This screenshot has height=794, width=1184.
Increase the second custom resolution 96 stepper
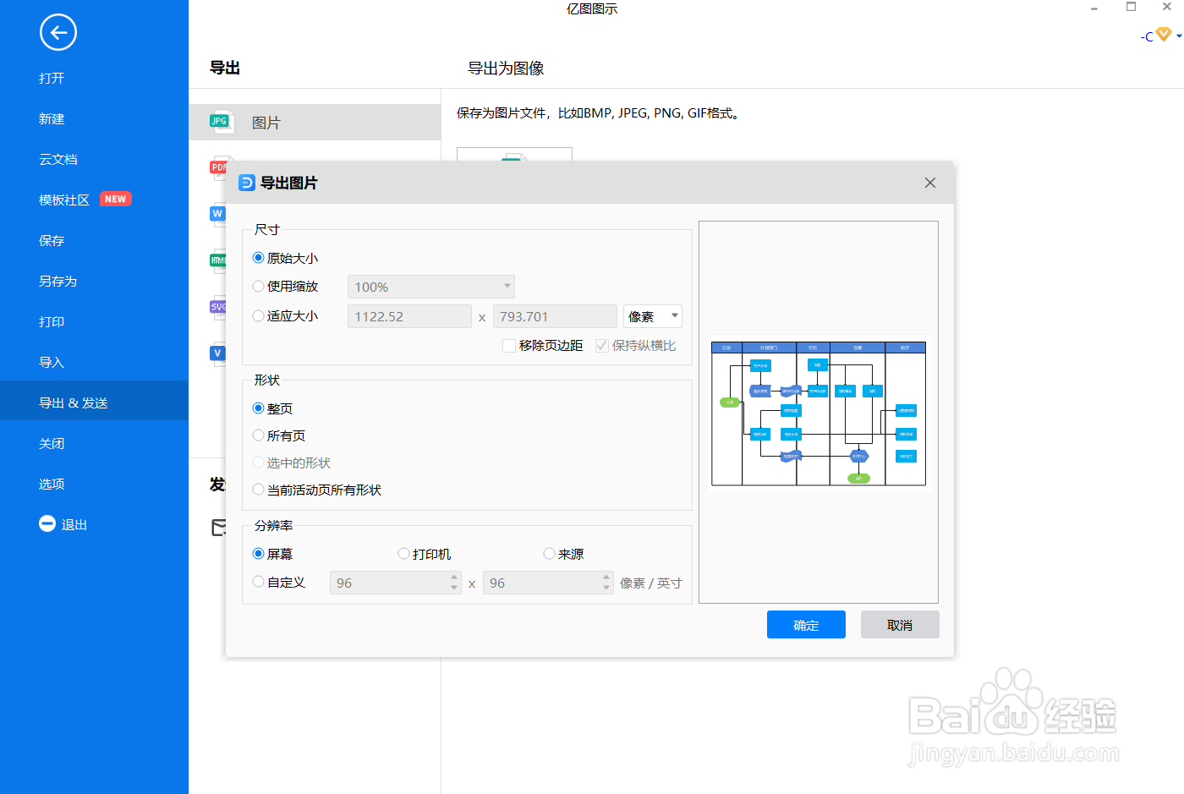(x=606, y=578)
